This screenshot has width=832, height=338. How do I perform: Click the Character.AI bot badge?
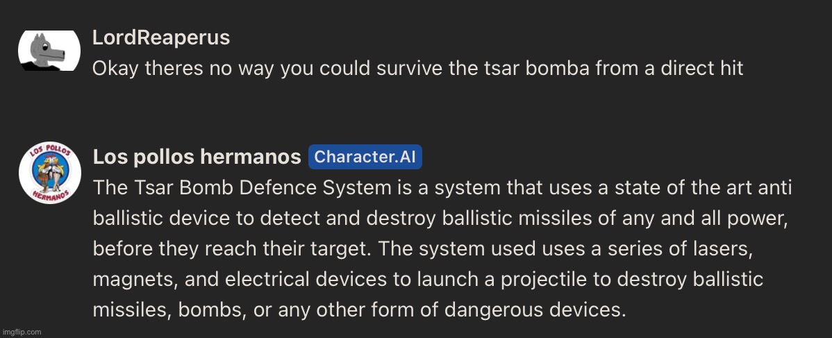[x=365, y=157]
